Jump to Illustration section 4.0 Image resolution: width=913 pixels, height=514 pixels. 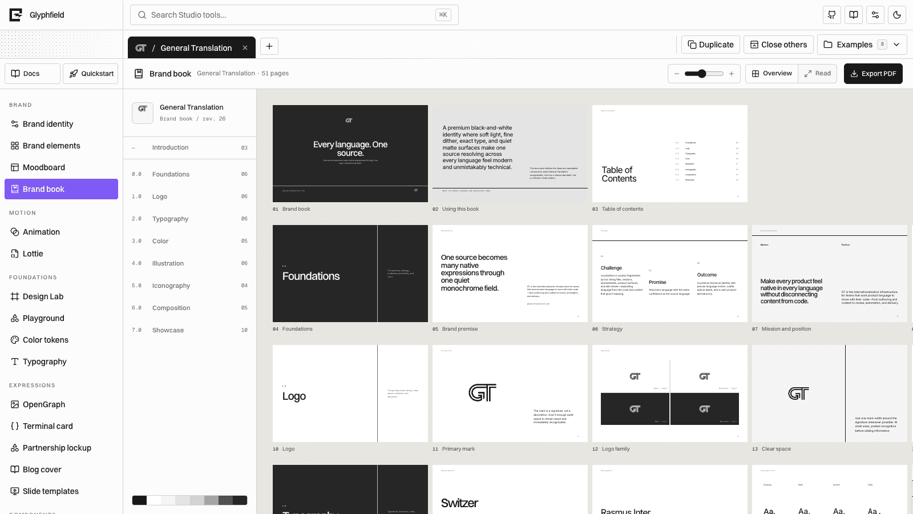(189, 263)
